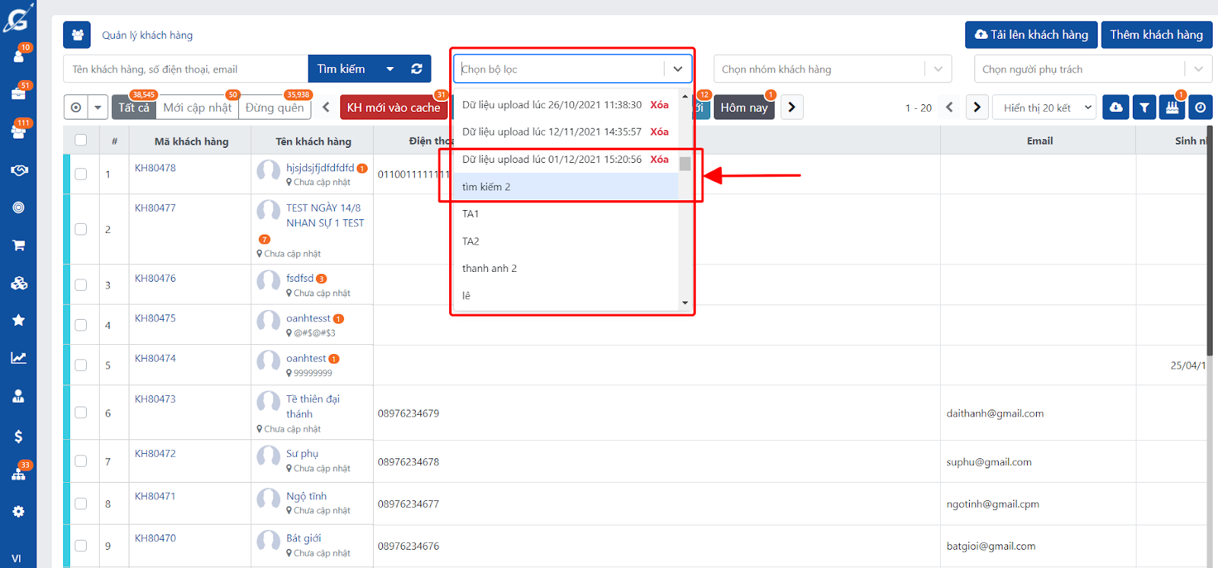Select the Hôm nay tab
The image size is (1218, 568).
click(x=744, y=107)
